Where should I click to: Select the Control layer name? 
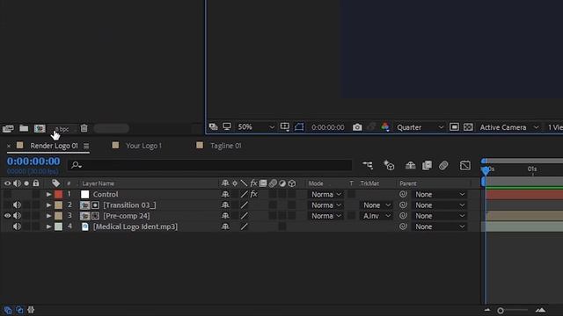106,194
